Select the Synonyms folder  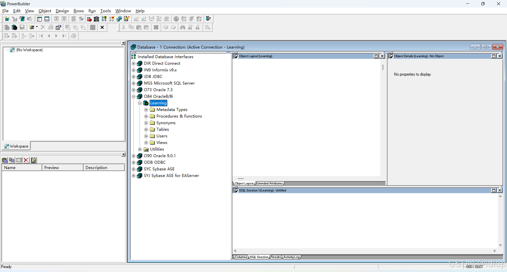coord(166,123)
